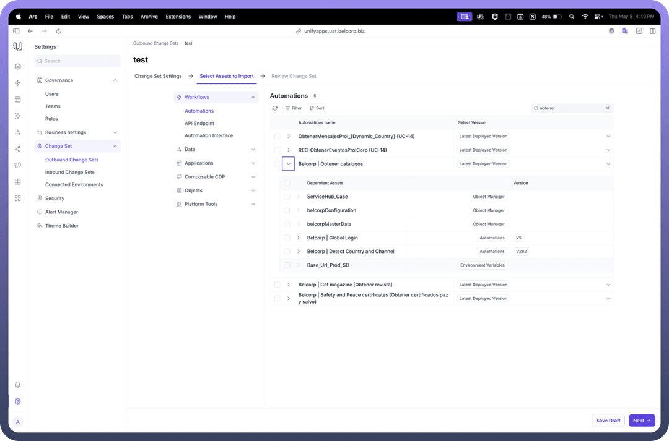This screenshot has width=669, height=441.
Task: Click the Settings search input field
Action: (x=77, y=61)
